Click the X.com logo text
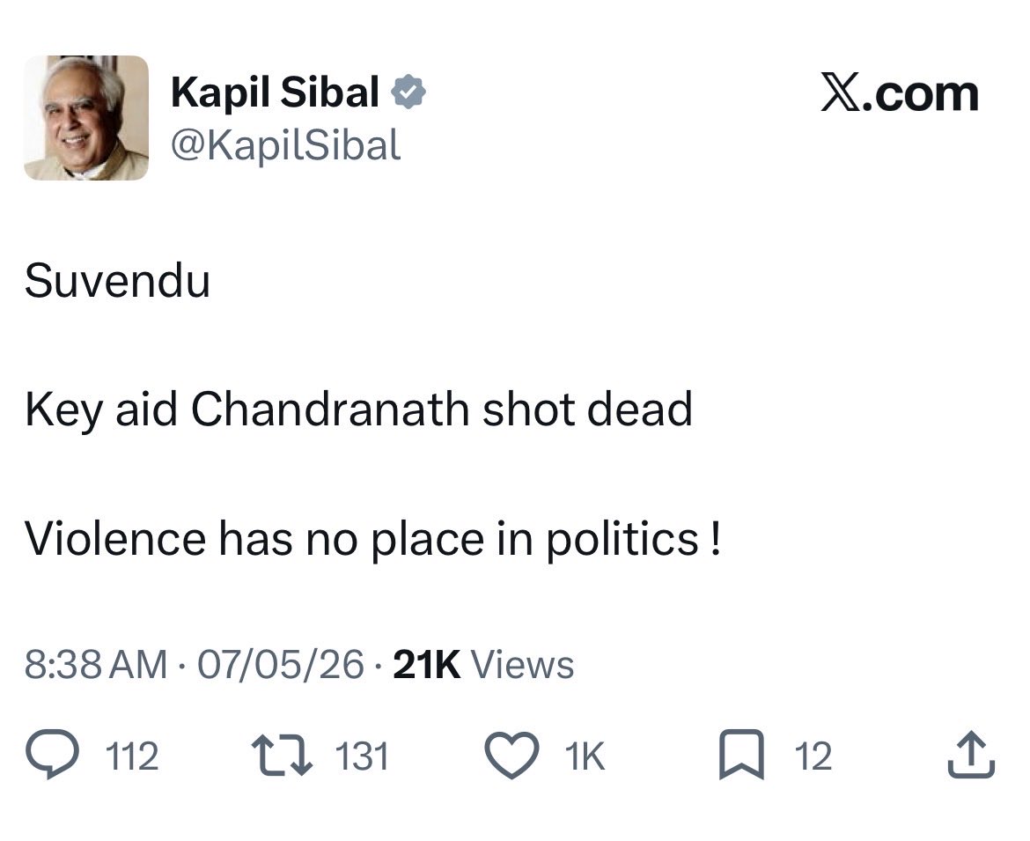This screenshot has width=1030, height=841. point(900,94)
